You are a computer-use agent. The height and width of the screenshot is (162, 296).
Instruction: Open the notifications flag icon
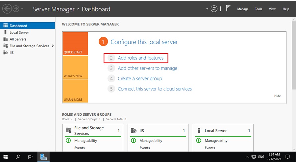click(228, 8)
